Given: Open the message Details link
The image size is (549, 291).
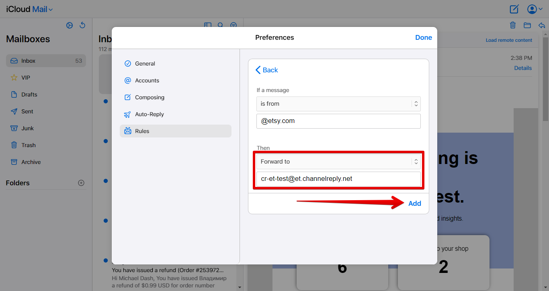Looking at the screenshot, I should coord(523,68).
